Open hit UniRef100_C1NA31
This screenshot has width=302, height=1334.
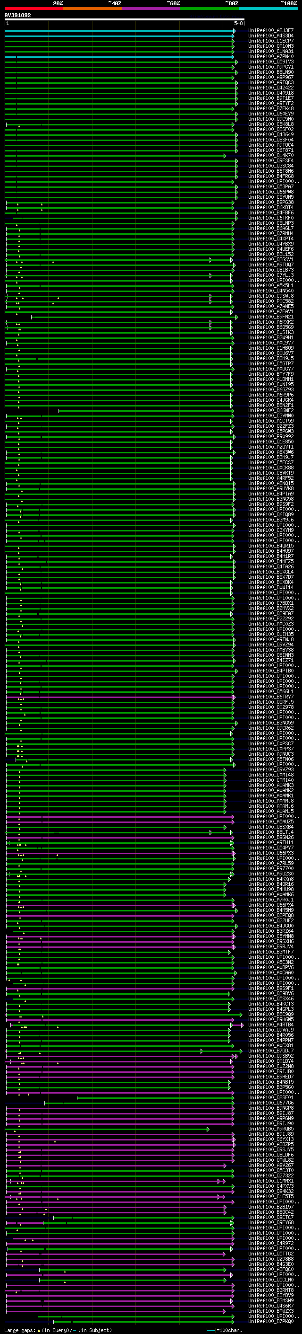pos(271,51)
